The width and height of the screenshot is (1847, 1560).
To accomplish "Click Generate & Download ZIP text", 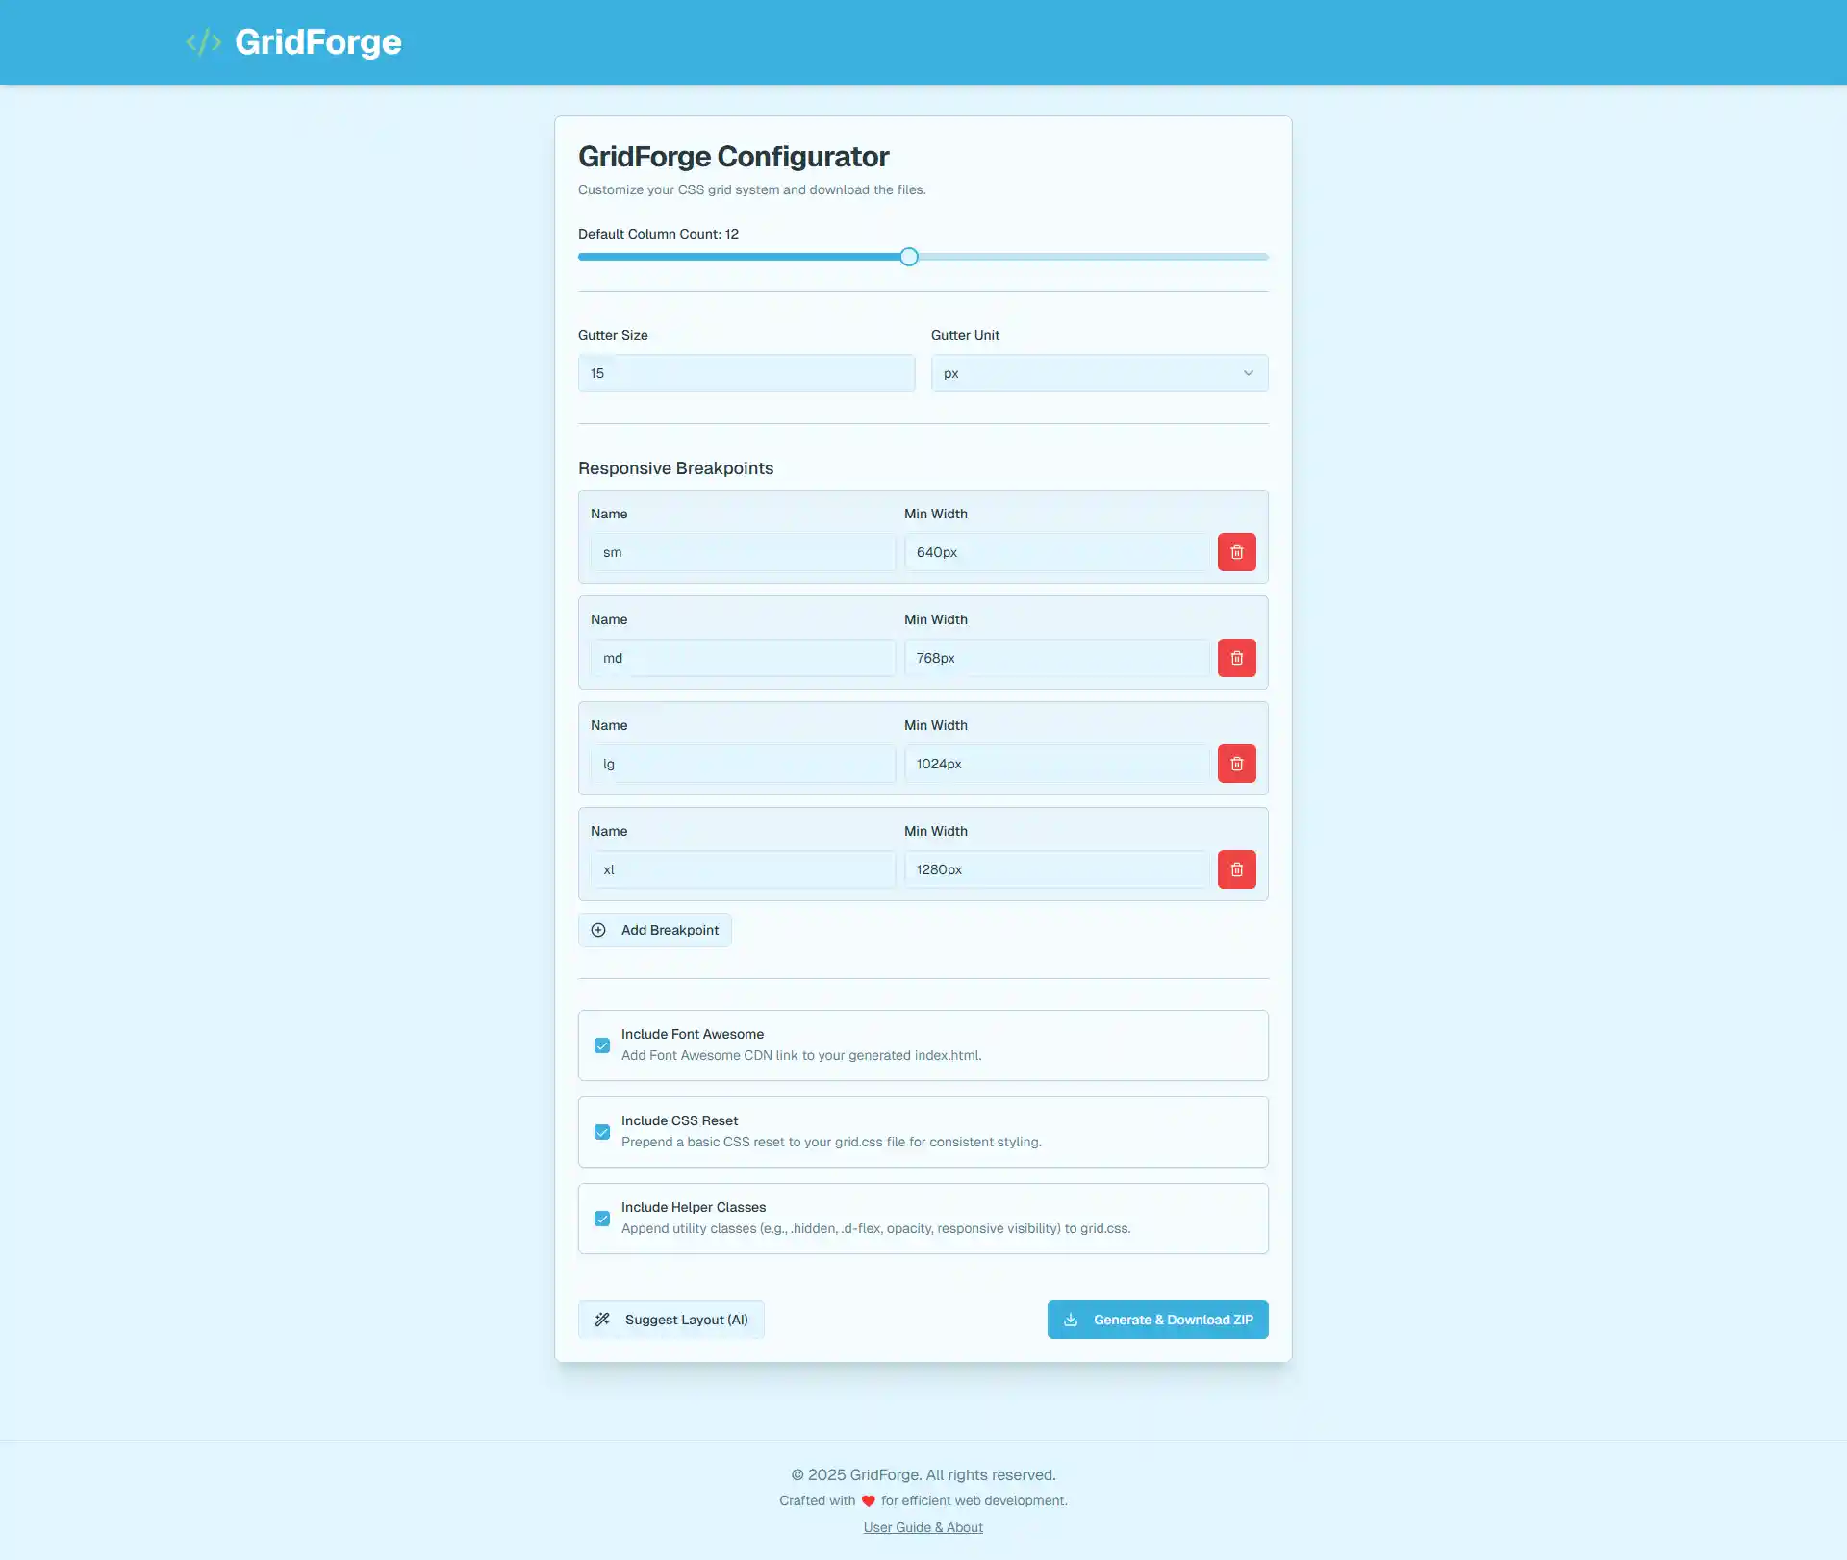I will click(1173, 1320).
